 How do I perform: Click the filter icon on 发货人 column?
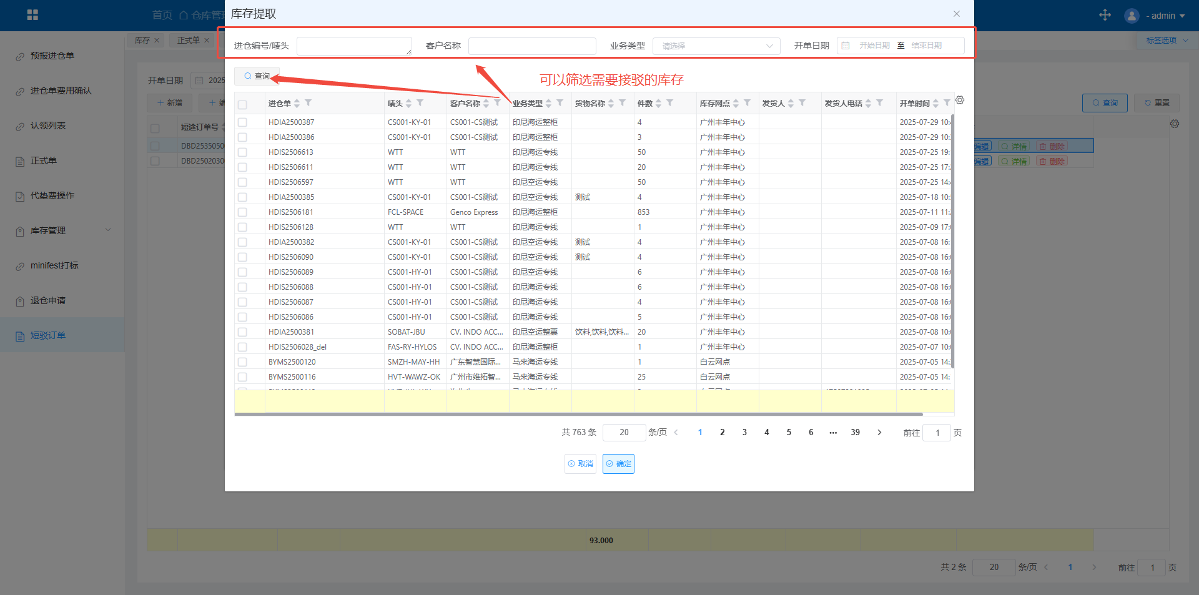coord(802,103)
